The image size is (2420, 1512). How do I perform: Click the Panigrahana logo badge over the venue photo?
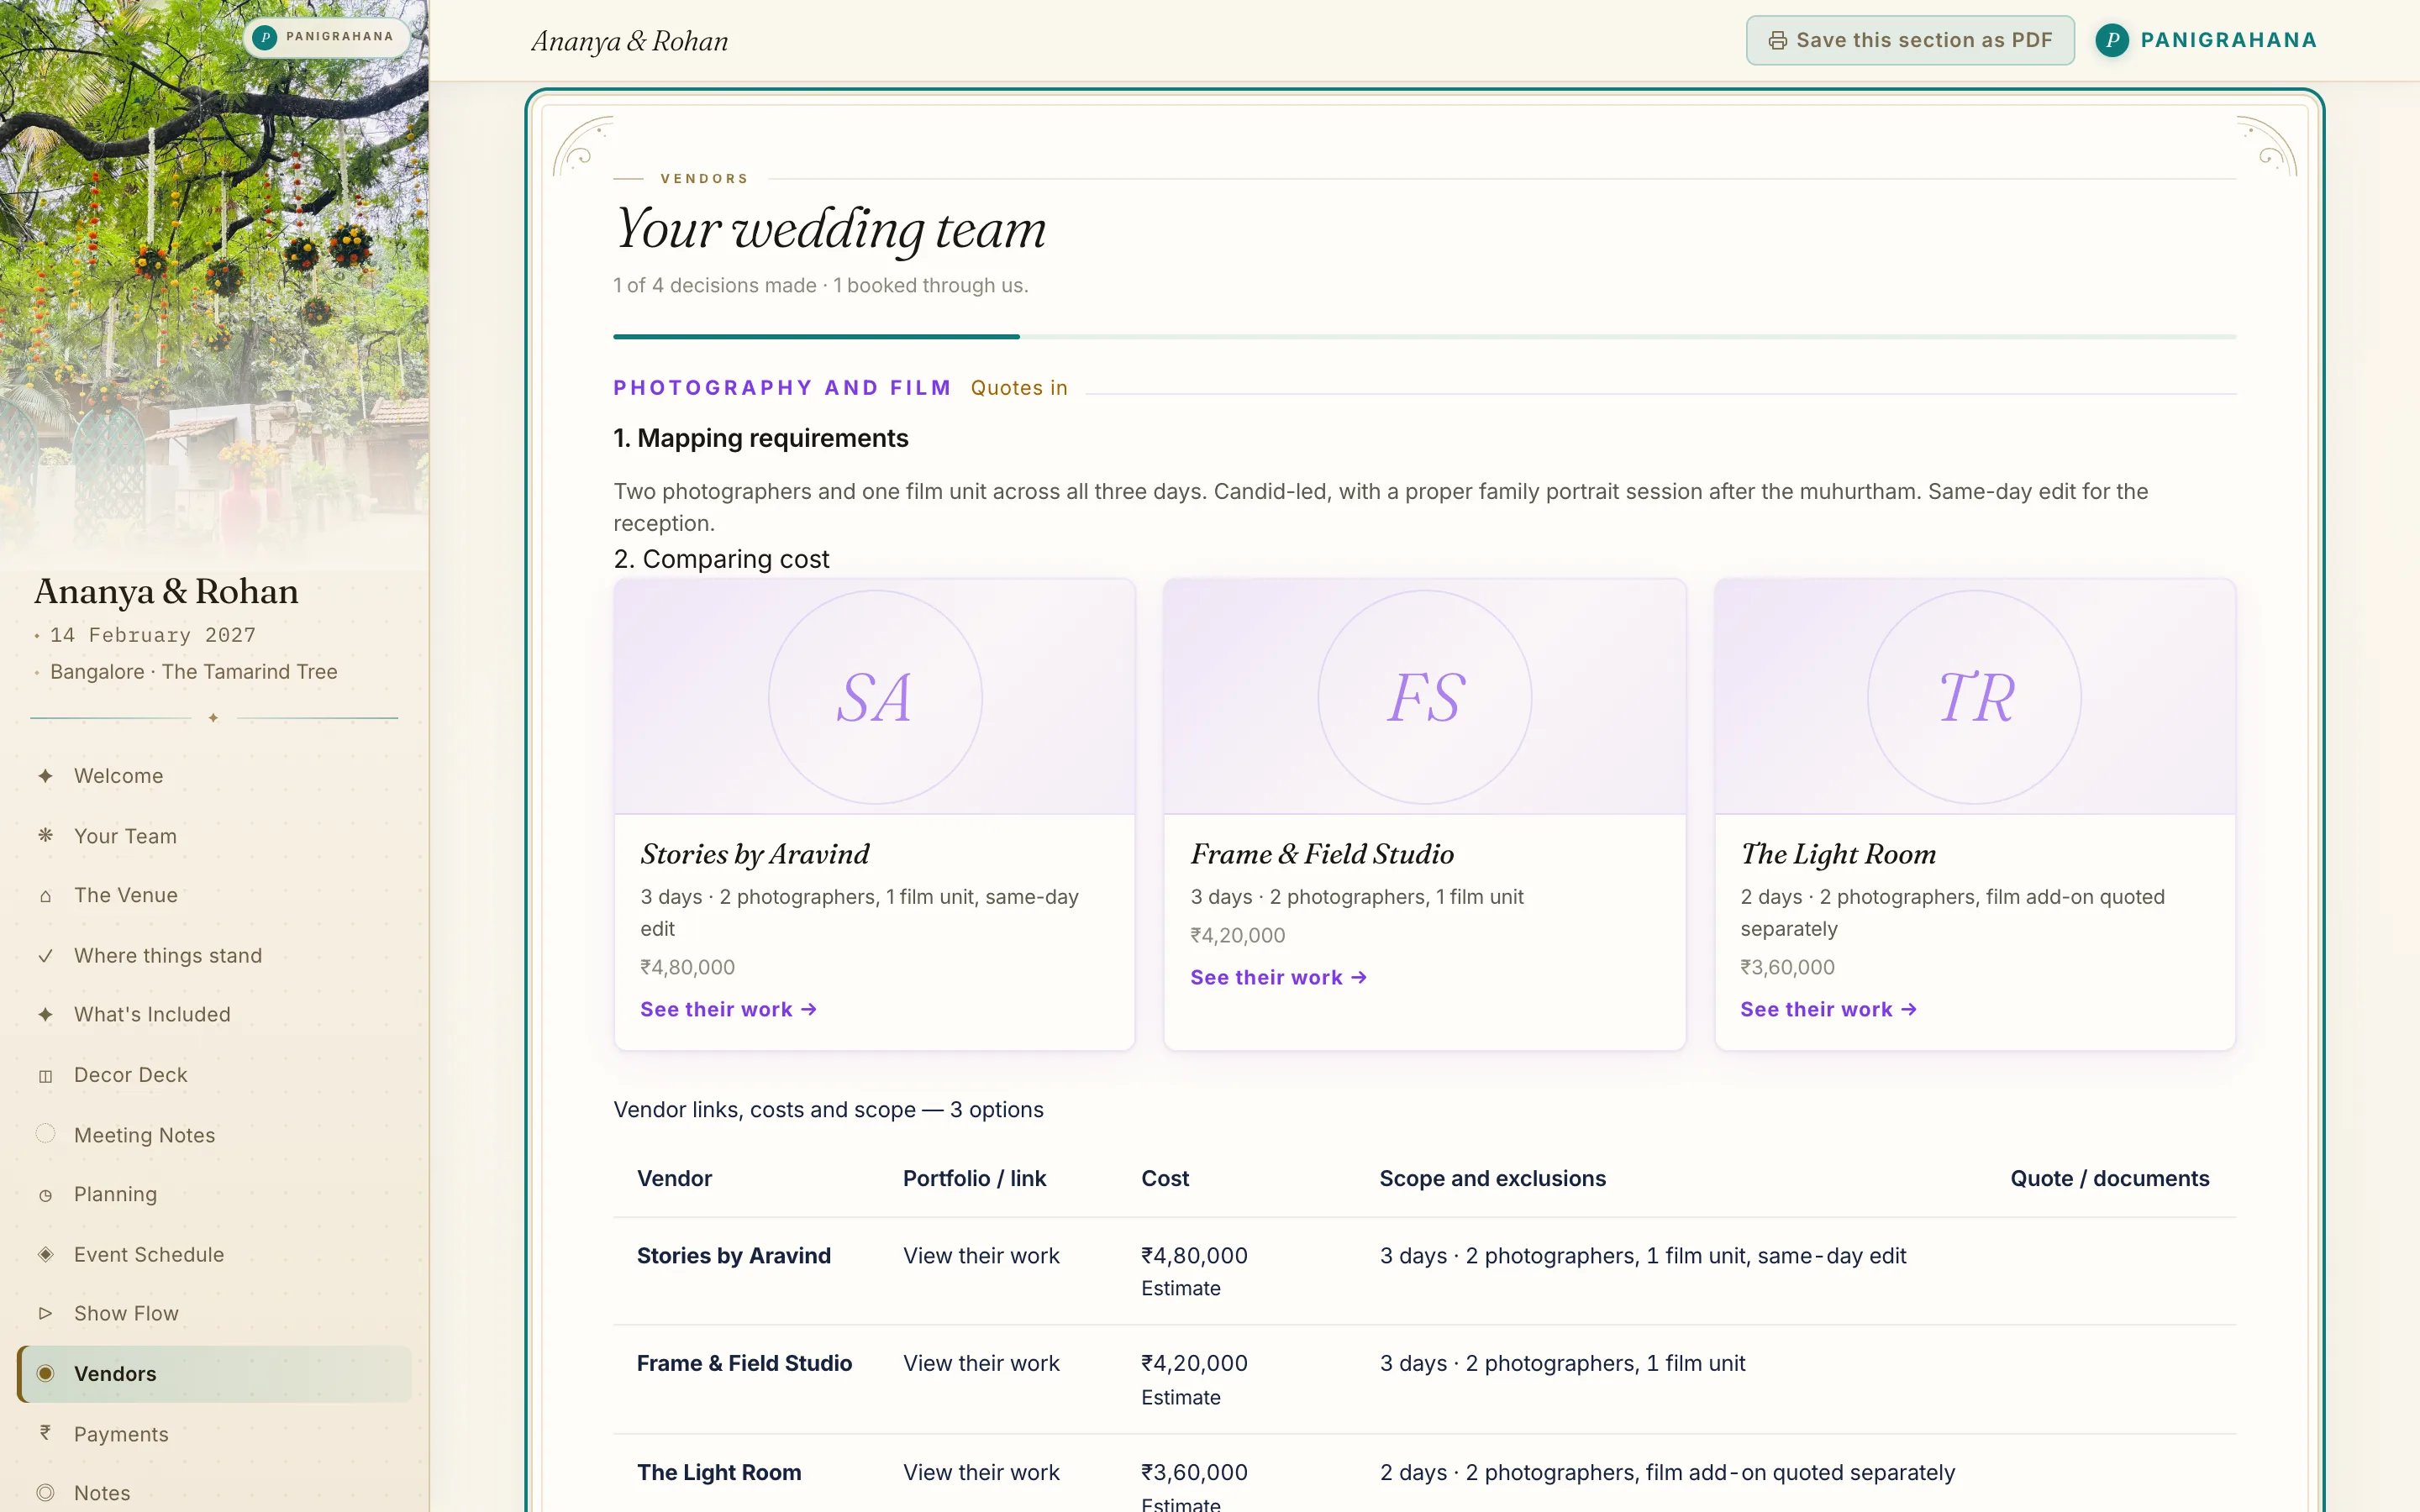pos(325,37)
